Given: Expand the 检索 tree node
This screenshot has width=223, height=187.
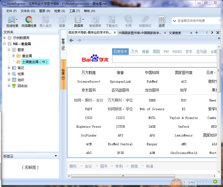Looking at the screenshot, I should (9, 74).
